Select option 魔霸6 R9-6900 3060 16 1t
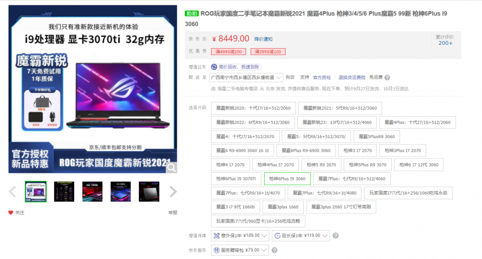The image size is (482, 259). point(242,151)
